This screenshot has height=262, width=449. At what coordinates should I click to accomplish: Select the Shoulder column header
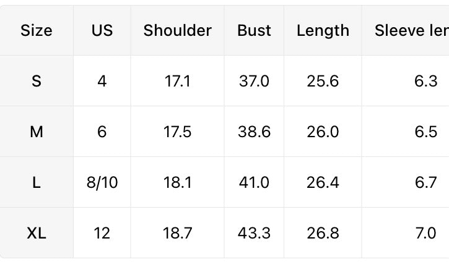click(178, 30)
